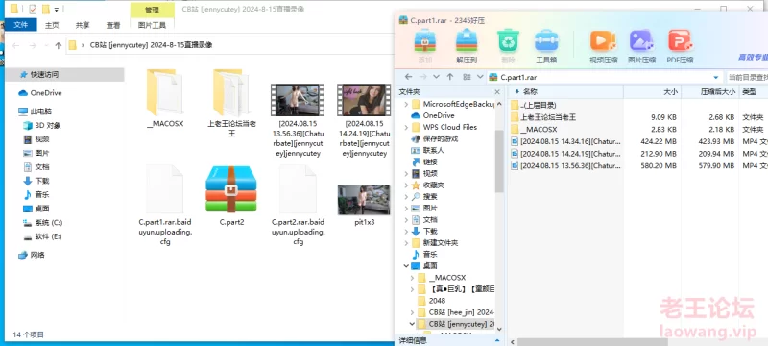Go up one level in 2345好压
The height and width of the screenshot is (346, 768).
[450, 77]
